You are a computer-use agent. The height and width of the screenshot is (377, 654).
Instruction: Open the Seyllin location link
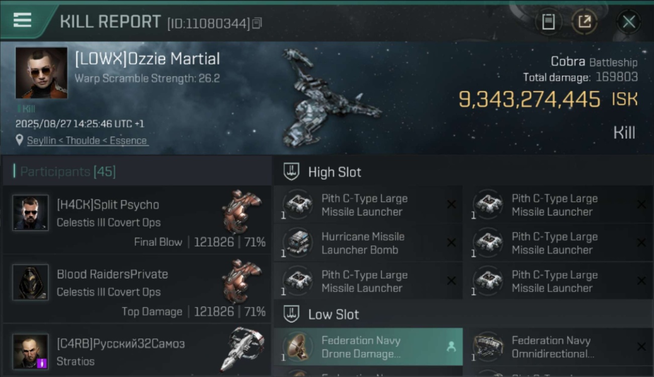[x=87, y=141]
